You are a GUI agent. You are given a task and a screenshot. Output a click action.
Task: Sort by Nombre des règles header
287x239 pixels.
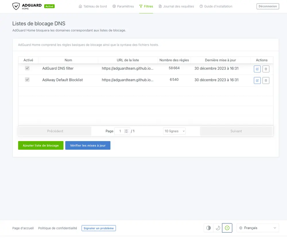click(x=174, y=60)
